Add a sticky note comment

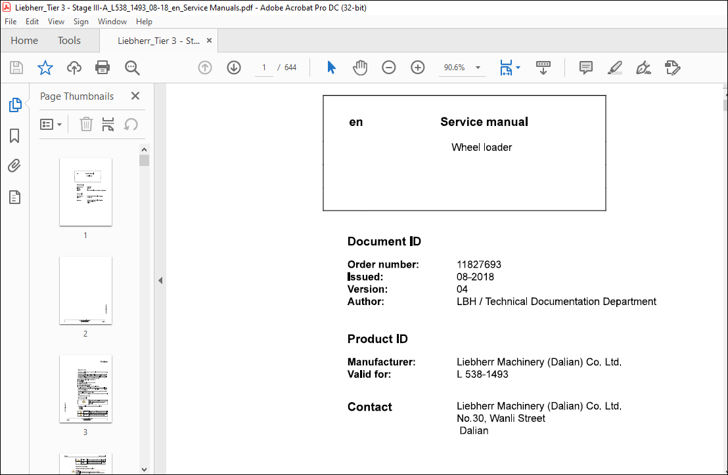[x=586, y=68]
